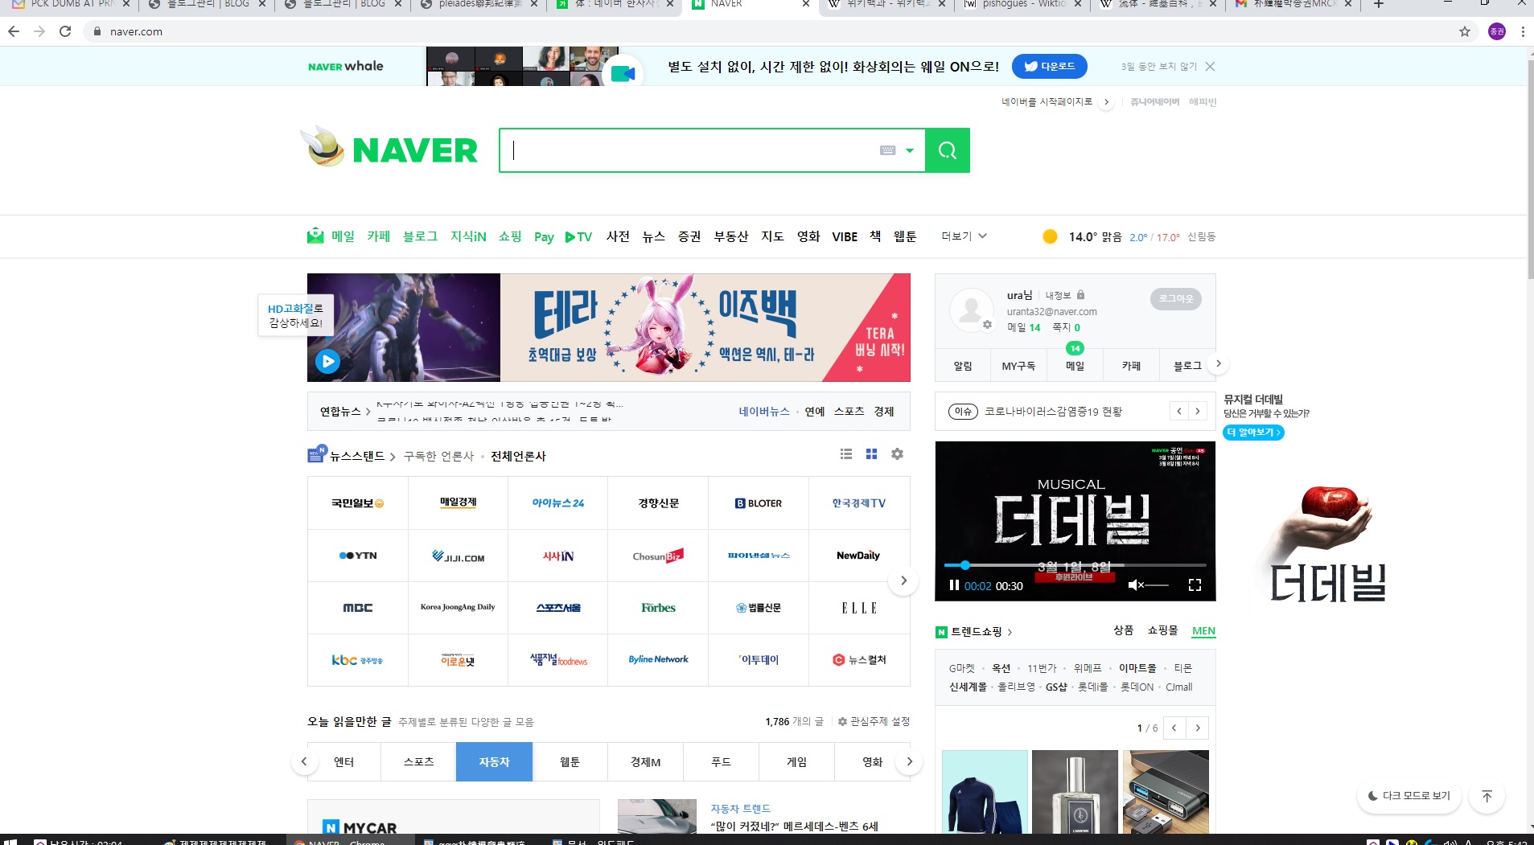Open the MY구독 tab in profile box

click(x=1018, y=366)
